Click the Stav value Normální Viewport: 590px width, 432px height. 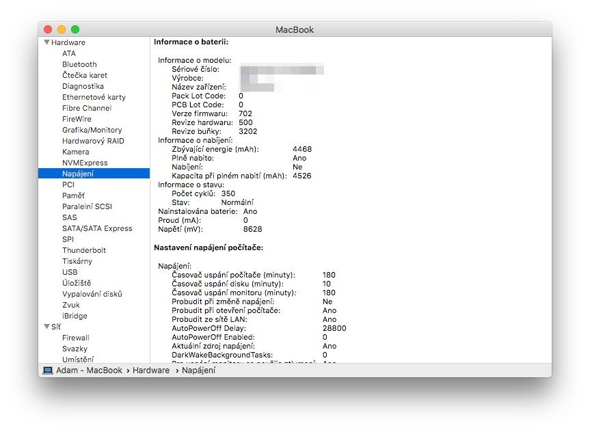[x=237, y=202]
